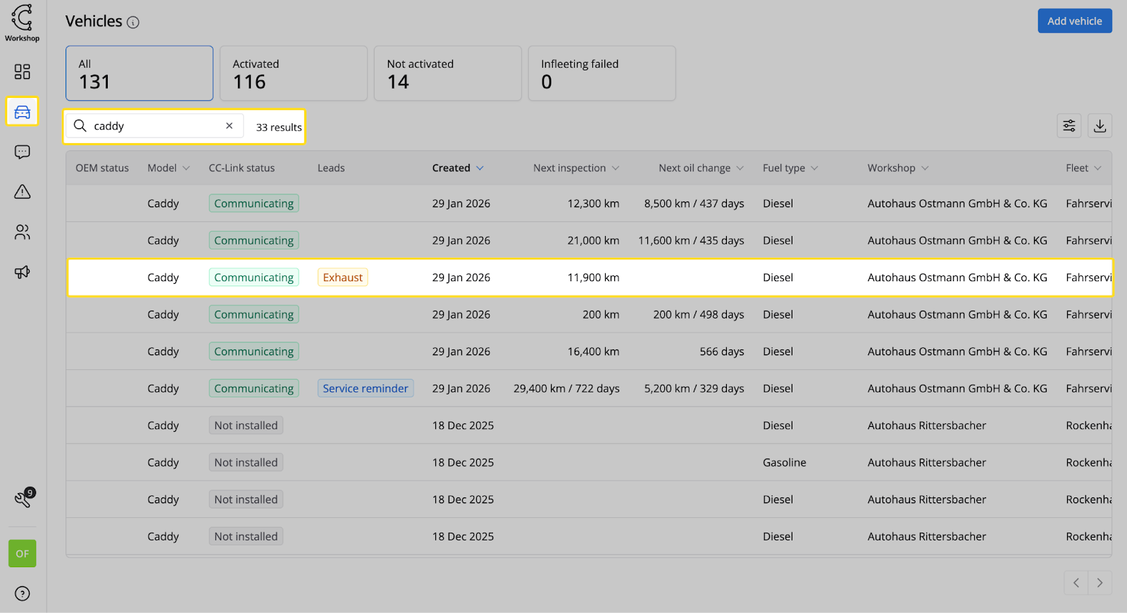The width and height of the screenshot is (1127, 613).
Task: Expand the Fuel type column filter
Action: click(x=814, y=168)
